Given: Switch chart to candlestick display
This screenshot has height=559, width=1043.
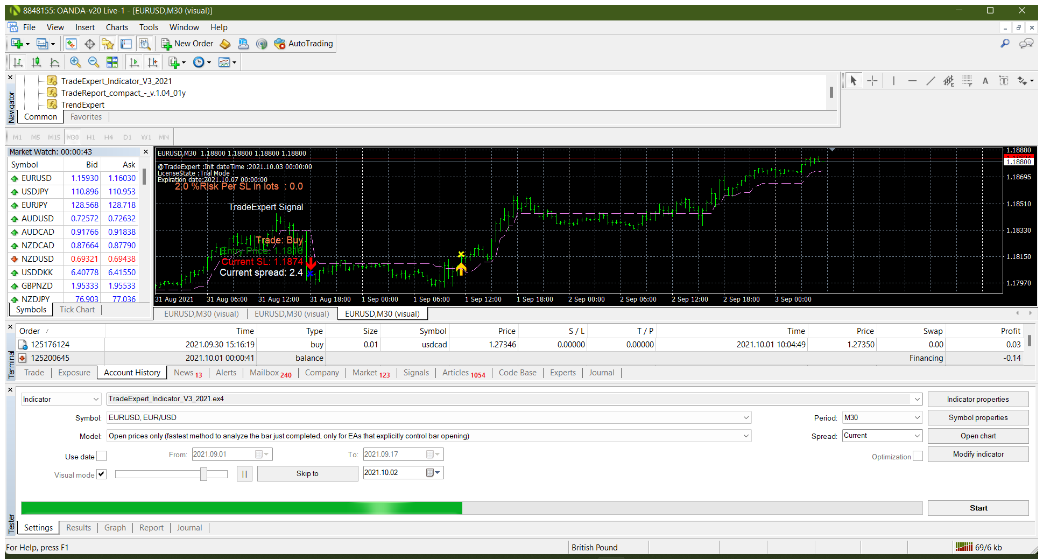Looking at the screenshot, I should tap(36, 62).
